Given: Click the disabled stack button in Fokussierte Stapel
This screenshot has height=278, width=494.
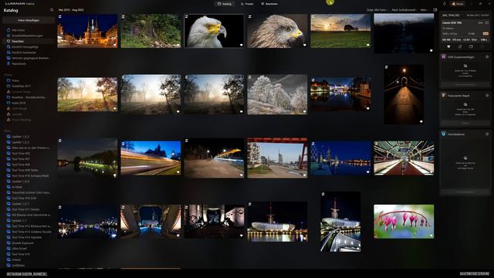Looking at the screenshot, I should pyautogui.click(x=465, y=124).
